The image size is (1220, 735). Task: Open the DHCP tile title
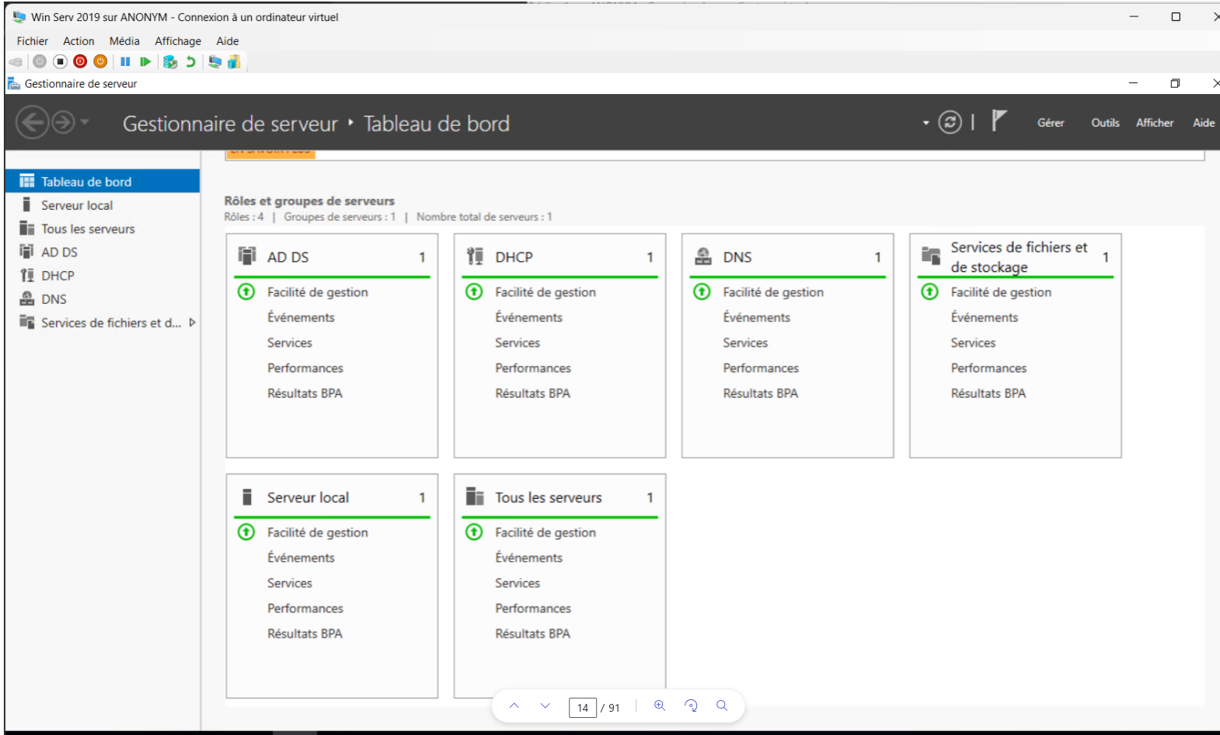point(514,257)
